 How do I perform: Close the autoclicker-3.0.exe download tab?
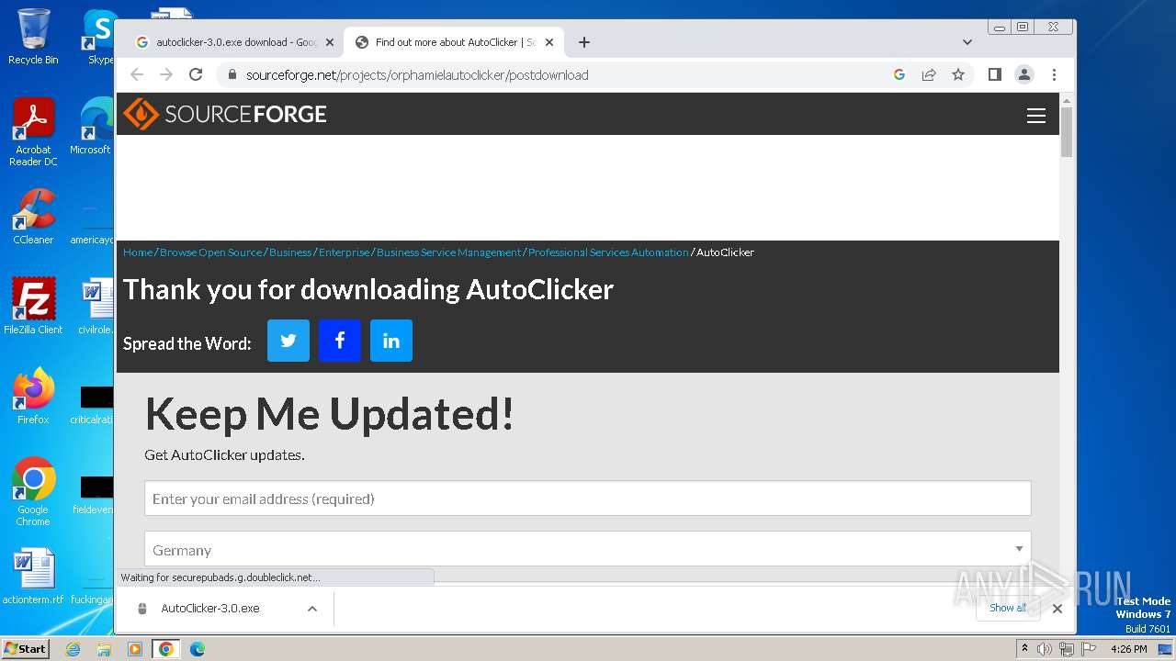point(330,42)
